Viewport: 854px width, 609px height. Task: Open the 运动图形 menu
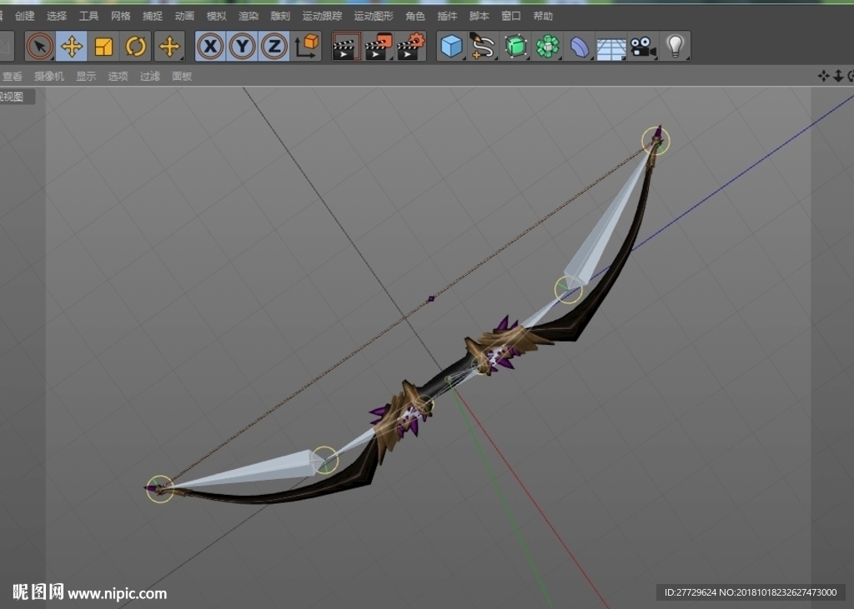coord(374,17)
